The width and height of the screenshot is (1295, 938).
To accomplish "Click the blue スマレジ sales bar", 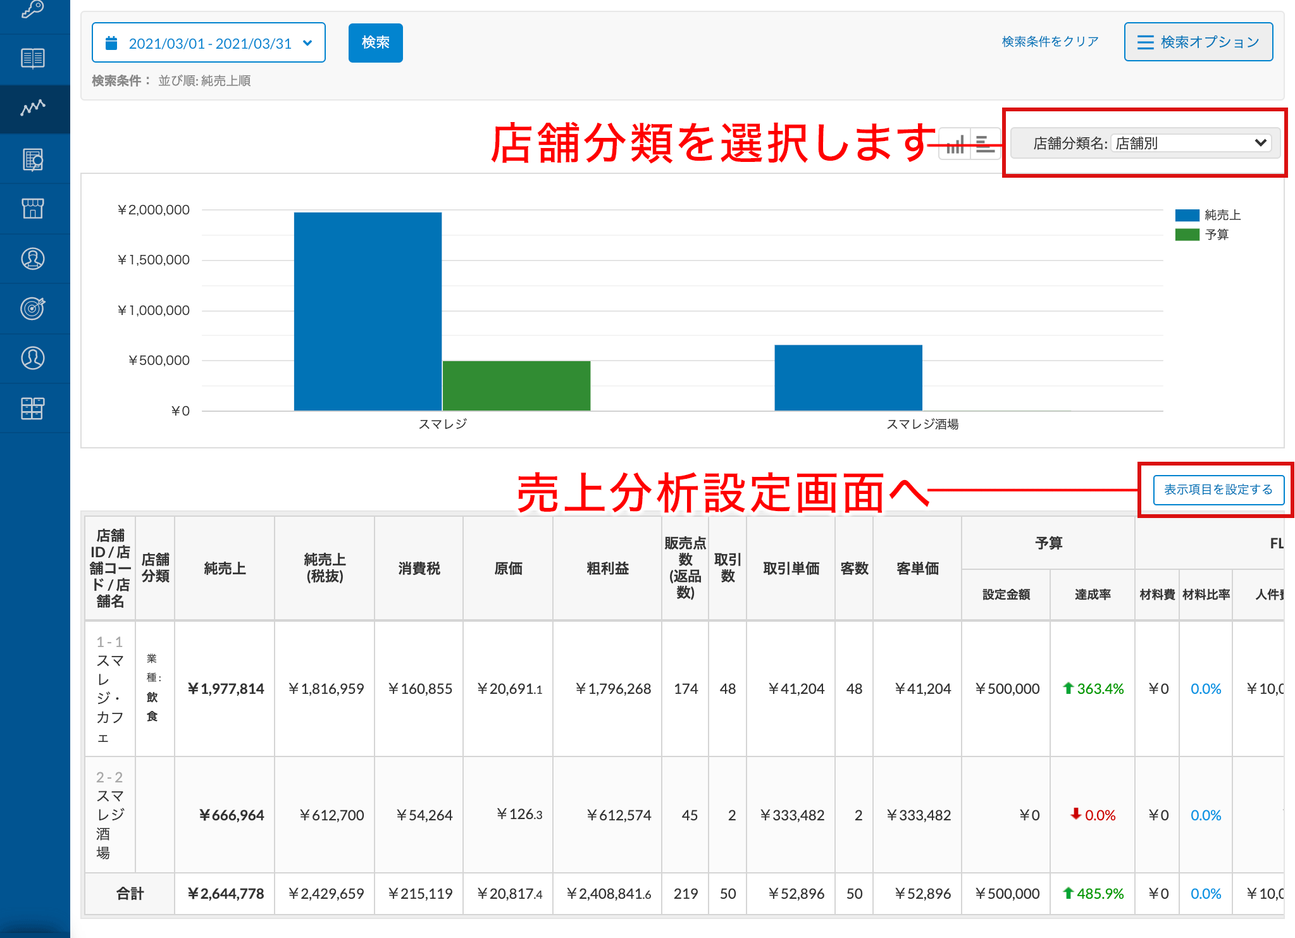I will click(x=368, y=312).
